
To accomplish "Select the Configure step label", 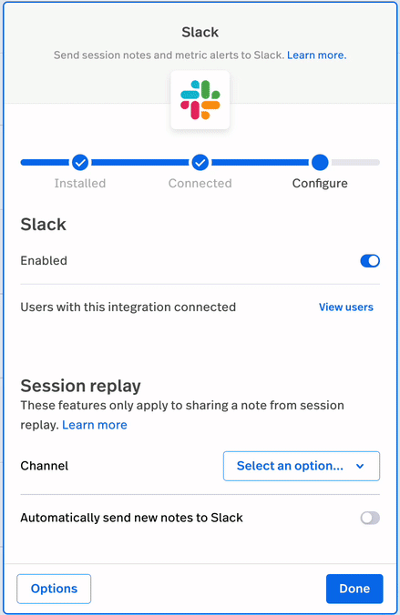I will pos(320,183).
